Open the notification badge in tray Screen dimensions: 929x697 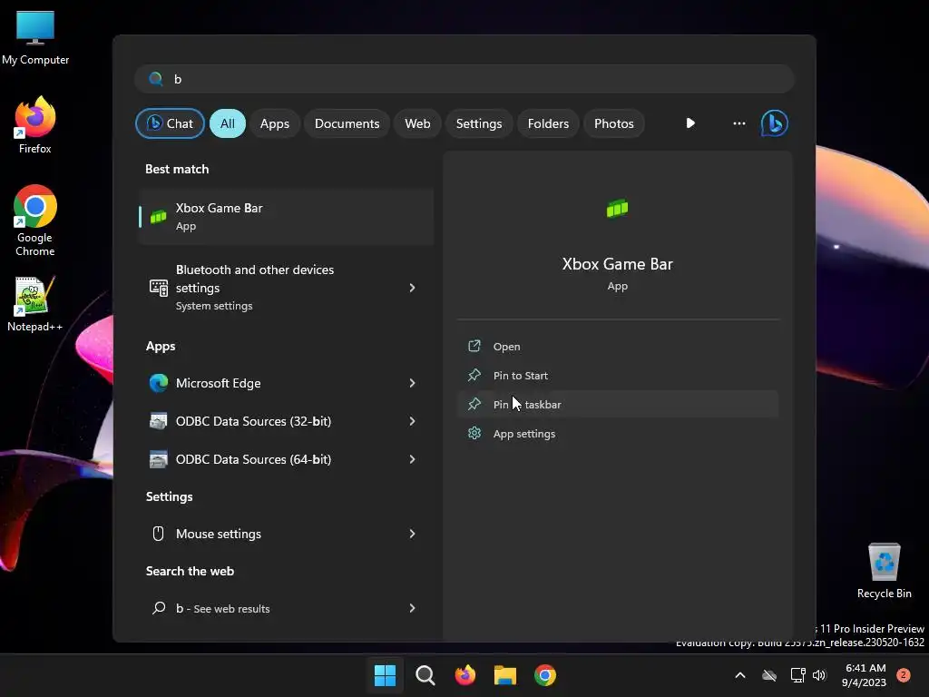click(x=903, y=675)
